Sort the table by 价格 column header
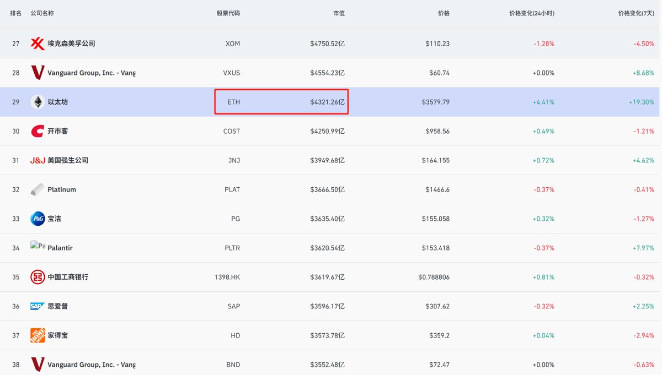The image size is (662, 375). point(444,13)
